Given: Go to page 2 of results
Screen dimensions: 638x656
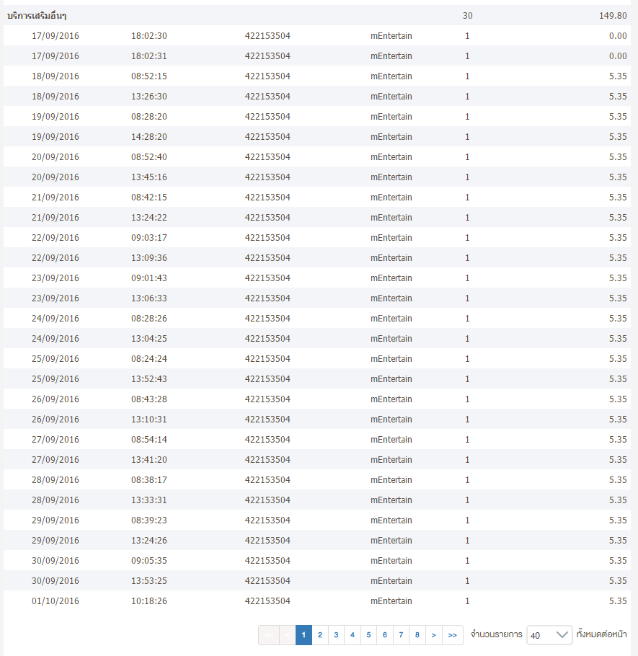Looking at the screenshot, I should click(x=320, y=635).
